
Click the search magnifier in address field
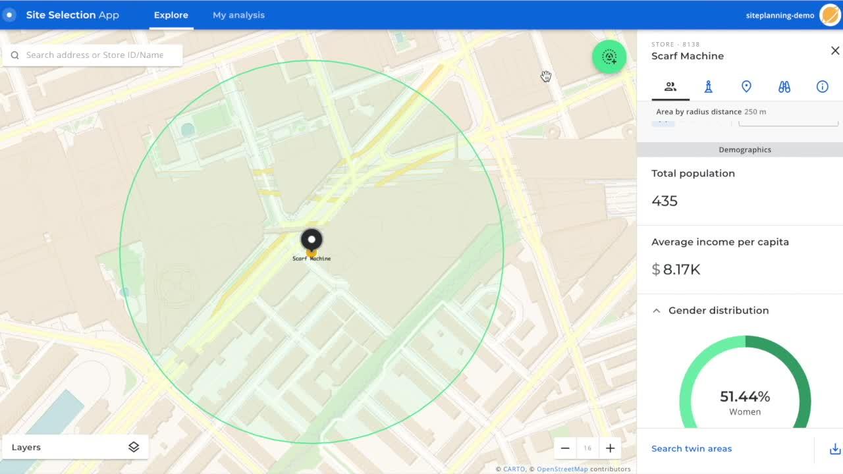coord(14,55)
